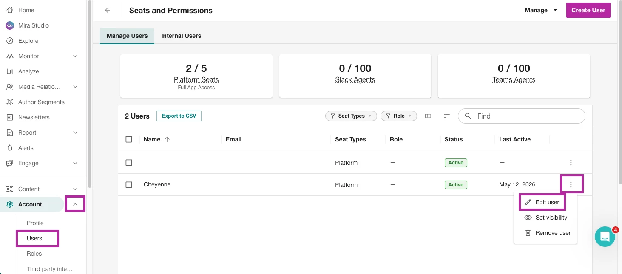The width and height of the screenshot is (622, 274).
Task: Open row options for the unnamed user
Action: [571, 163]
